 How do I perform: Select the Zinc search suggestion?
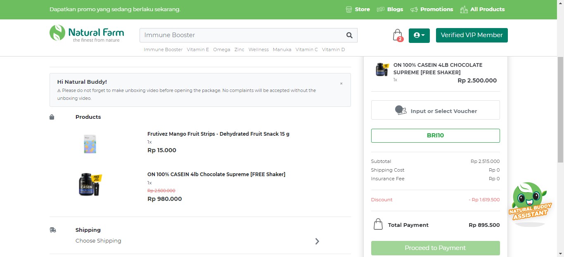[239, 50]
